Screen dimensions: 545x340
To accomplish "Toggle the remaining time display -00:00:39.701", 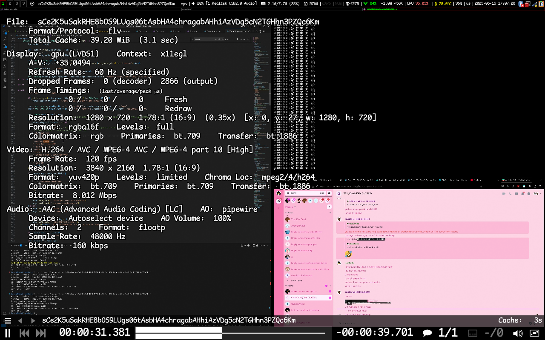I will (375, 332).
